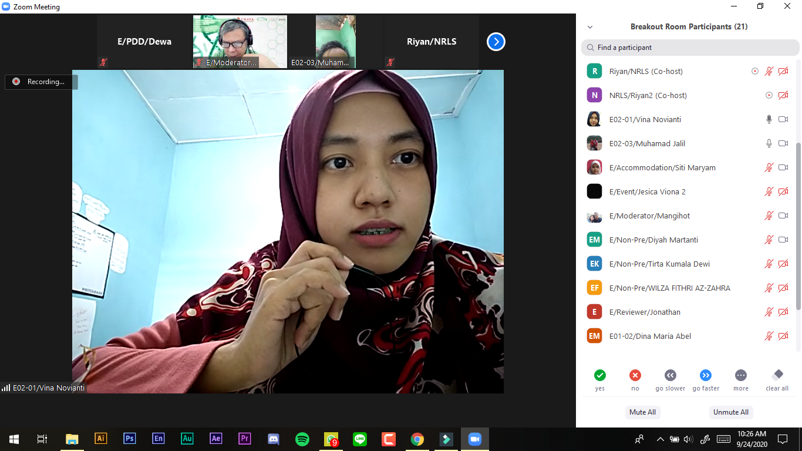Click the go faster icon
This screenshot has height=451, width=802.
(705, 375)
